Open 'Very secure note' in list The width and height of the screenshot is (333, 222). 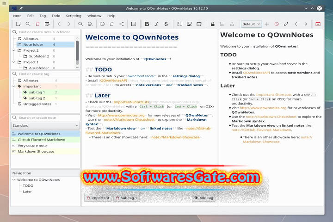[45, 146]
